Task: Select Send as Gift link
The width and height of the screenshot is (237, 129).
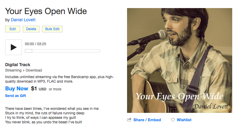Action: (16, 96)
